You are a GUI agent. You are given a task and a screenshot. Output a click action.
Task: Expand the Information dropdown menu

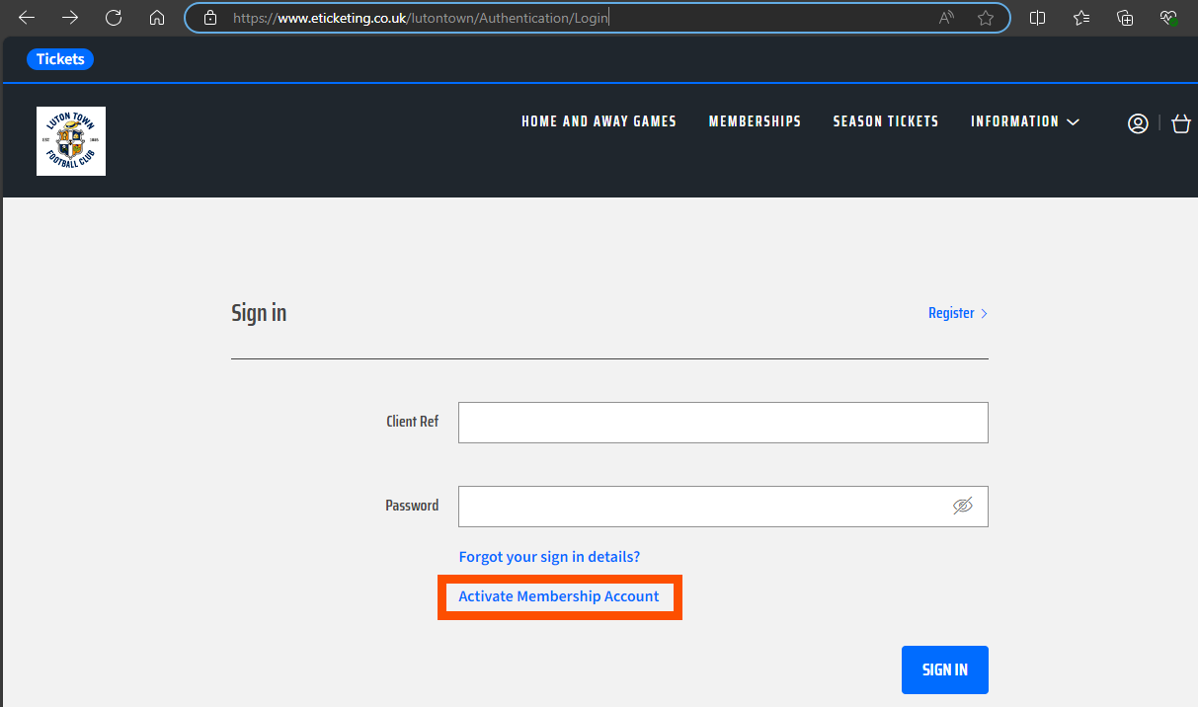pos(1024,121)
